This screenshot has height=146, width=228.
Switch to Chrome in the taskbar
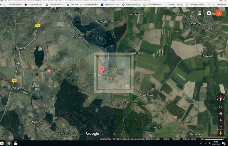coord(9,143)
